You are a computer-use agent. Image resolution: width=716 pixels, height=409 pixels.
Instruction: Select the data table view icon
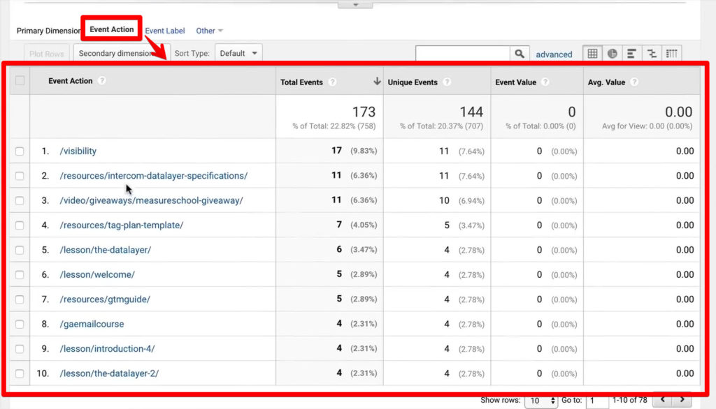[x=592, y=53]
